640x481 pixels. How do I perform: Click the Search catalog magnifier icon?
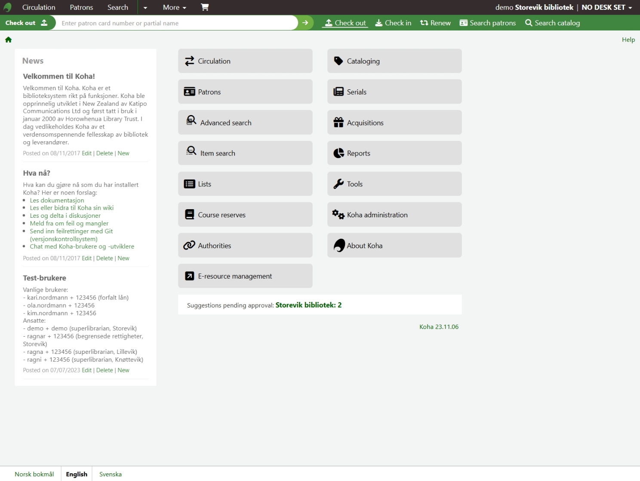click(529, 23)
